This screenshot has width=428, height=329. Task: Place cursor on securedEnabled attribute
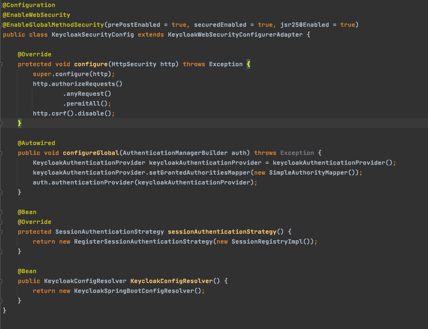pos(220,25)
